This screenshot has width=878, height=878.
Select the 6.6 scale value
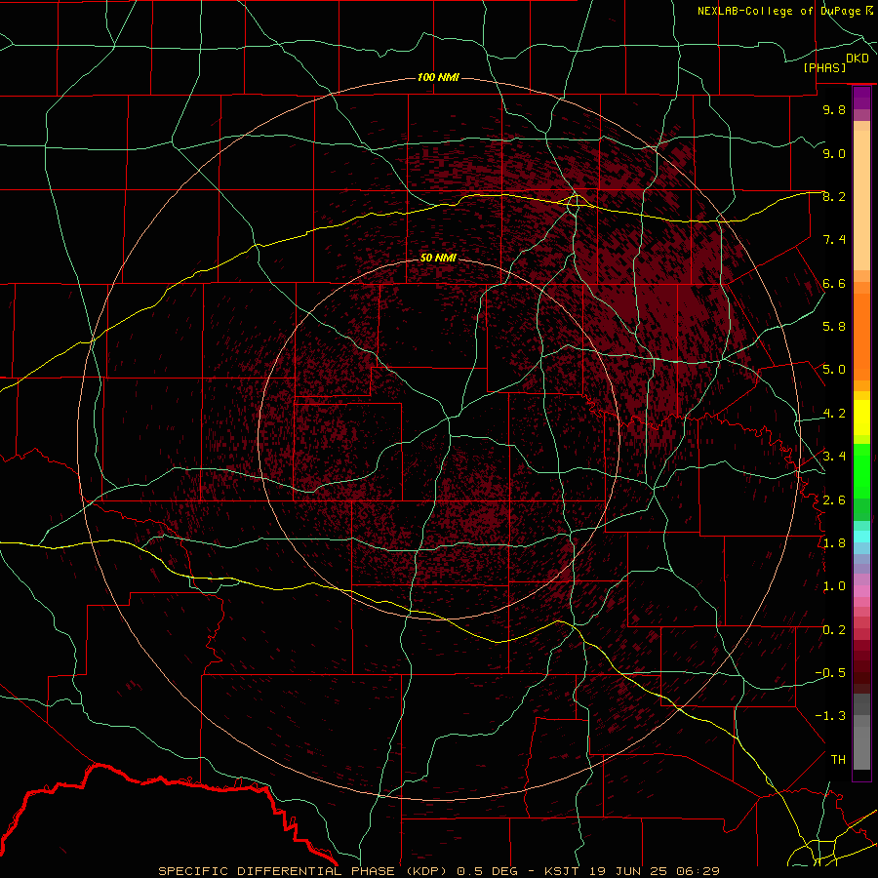click(834, 283)
